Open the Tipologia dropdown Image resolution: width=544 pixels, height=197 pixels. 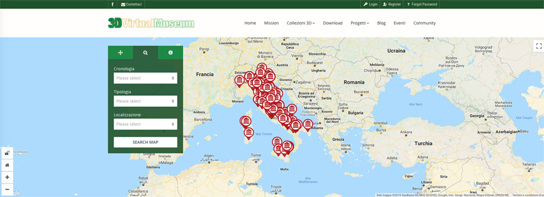pyautogui.click(x=145, y=101)
